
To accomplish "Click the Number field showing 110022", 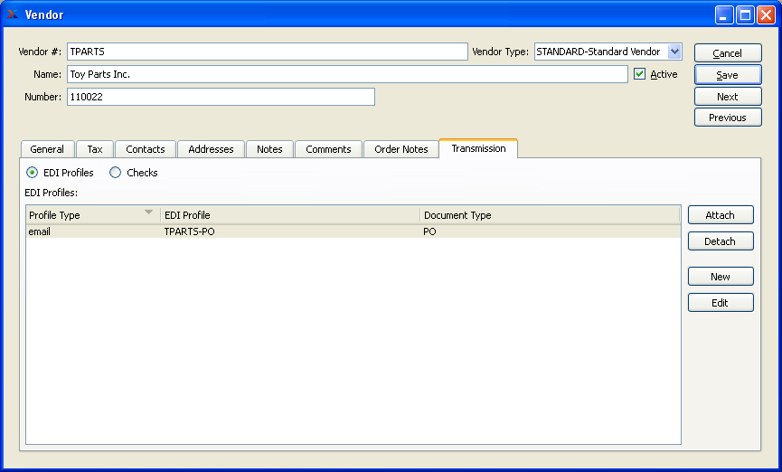I will click(x=221, y=97).
